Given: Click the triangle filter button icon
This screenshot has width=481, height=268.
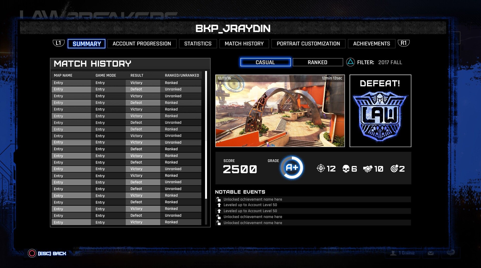Looking at the screenshot, I should (x=350, y=62).
